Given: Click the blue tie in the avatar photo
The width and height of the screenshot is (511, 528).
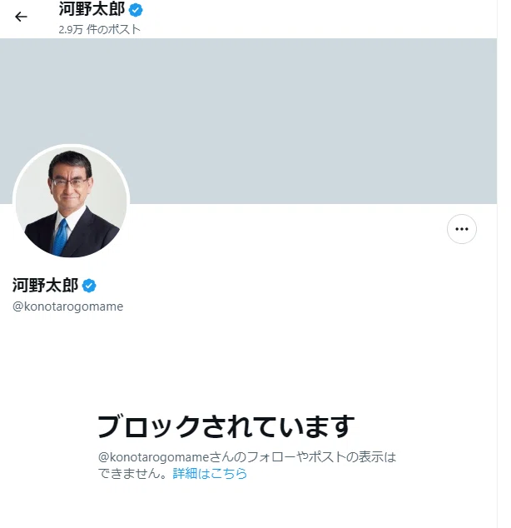Looking at the screenshot, I should click(x=60, y=237).
